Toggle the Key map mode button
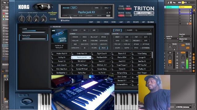The width and height of the screenshot is (197, 110). tap(174, 2)
